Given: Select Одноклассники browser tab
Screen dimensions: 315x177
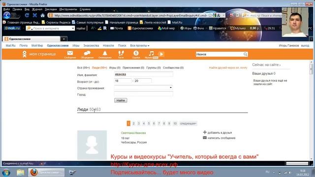Looking at the screenshot, I should click(x=31, y=39).
